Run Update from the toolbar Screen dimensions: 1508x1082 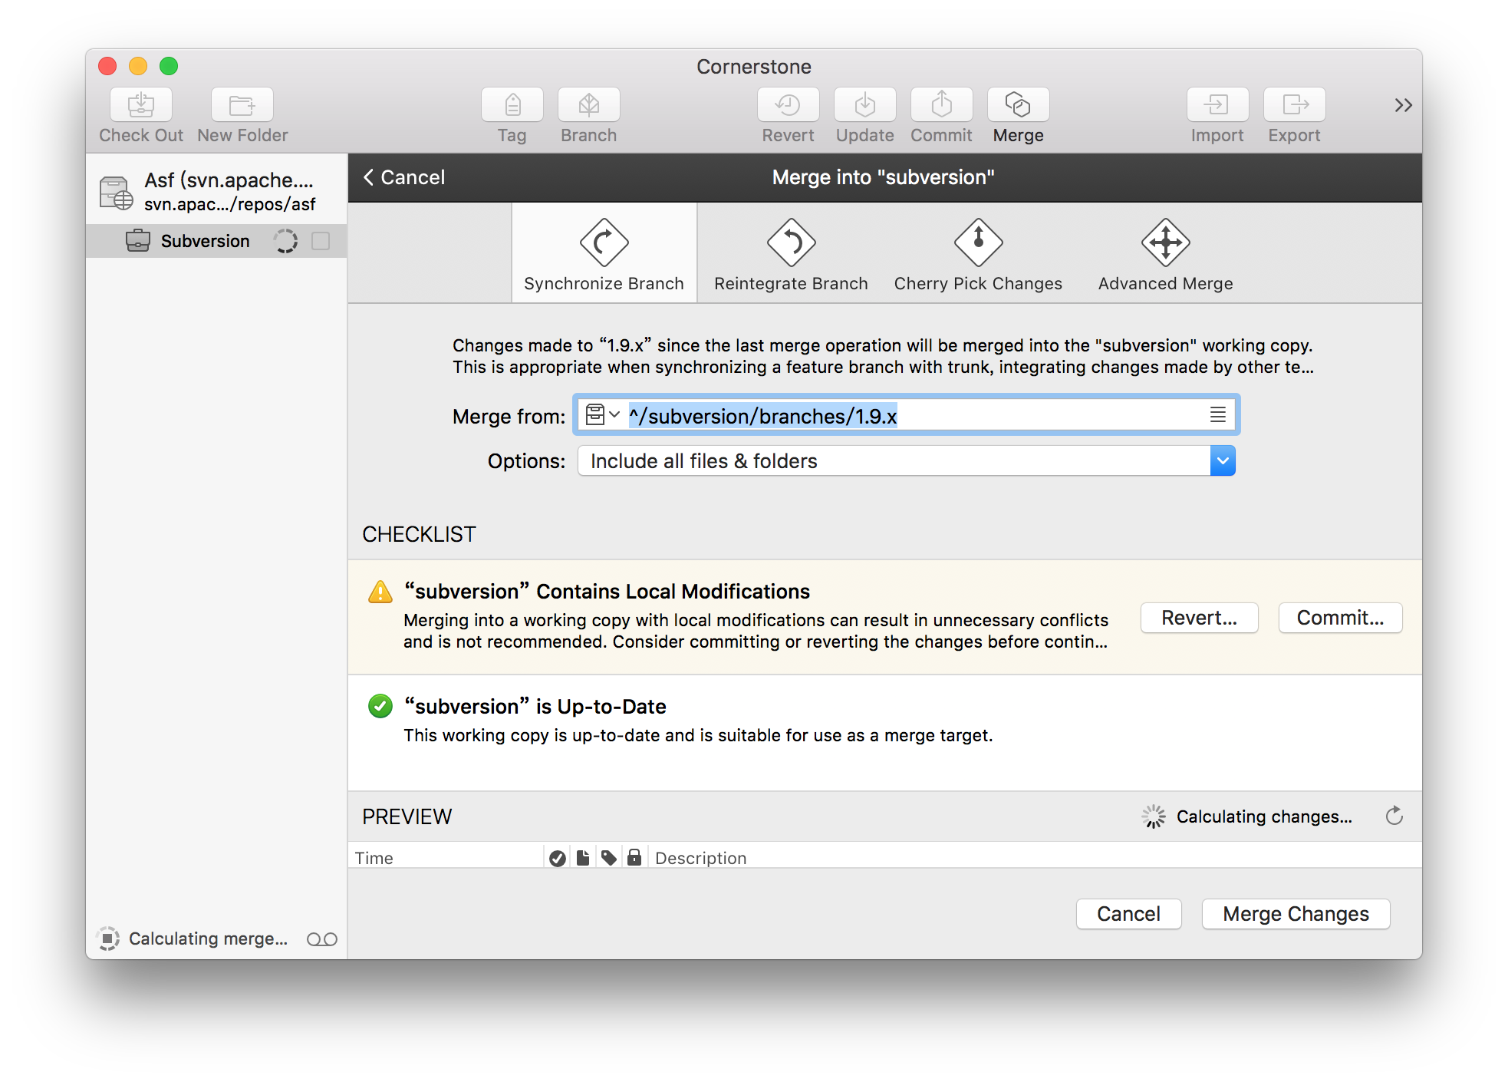(864, 105)
